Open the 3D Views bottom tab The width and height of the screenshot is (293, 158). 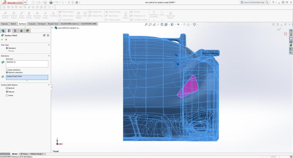pos(24,154)
